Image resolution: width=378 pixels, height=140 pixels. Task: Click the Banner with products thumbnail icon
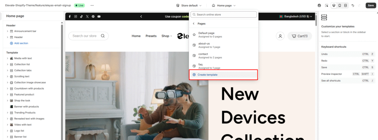[x=11, y=106]
